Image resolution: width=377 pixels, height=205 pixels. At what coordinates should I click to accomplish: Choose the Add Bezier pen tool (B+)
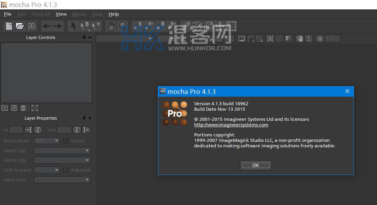tap(171, 26)
